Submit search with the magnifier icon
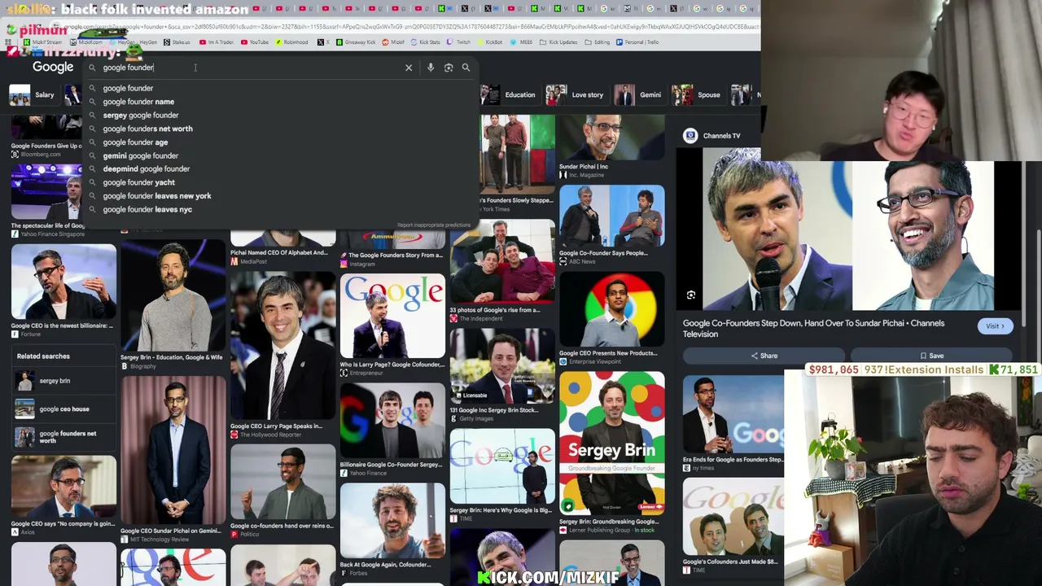Viewport: 1042px width, 586px height. [466, 68]
